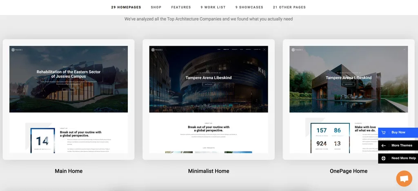
Task: Open the 21 Other Pages menu item
Action: tap(289, 7)
